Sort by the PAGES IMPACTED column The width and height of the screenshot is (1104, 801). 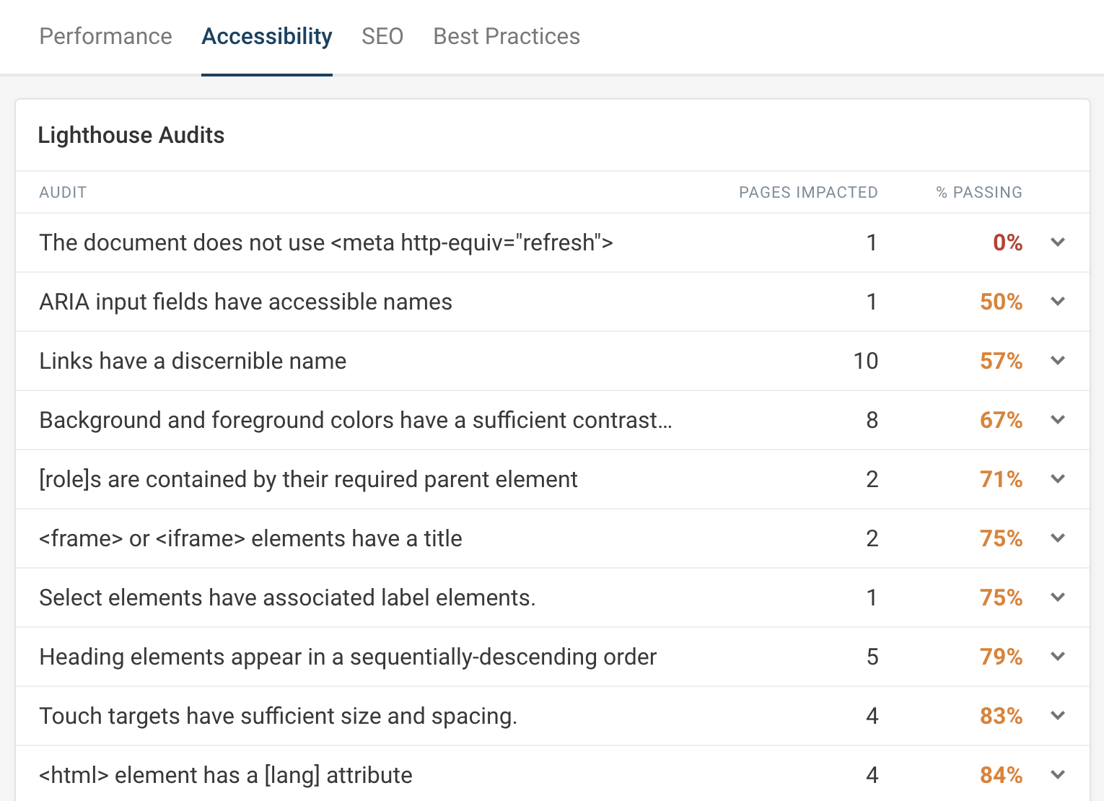tap(808, 192)
